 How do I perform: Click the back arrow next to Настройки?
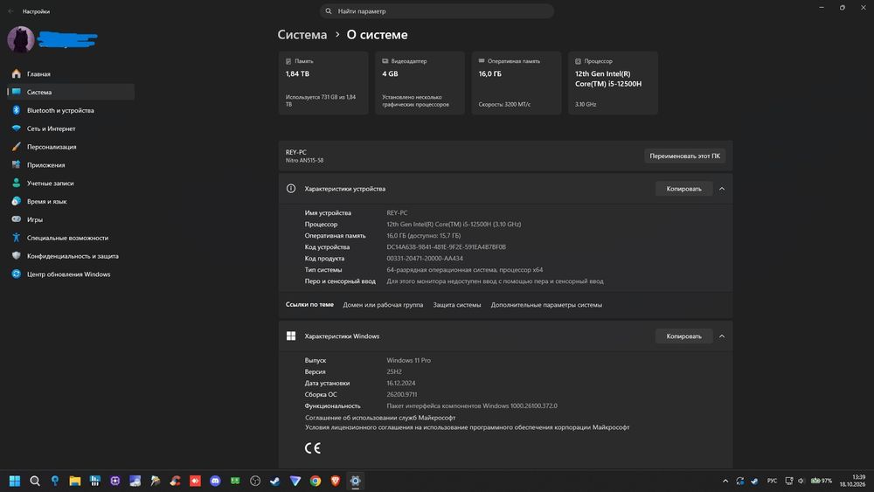click(10, 11)
